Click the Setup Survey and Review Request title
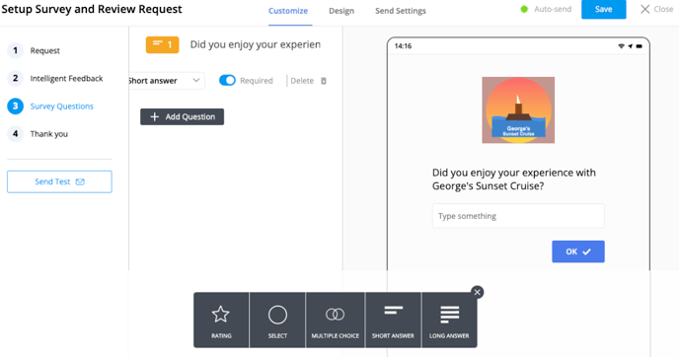Image resolution: width=679 pixels, height=357 pixels. pos(92,9)
